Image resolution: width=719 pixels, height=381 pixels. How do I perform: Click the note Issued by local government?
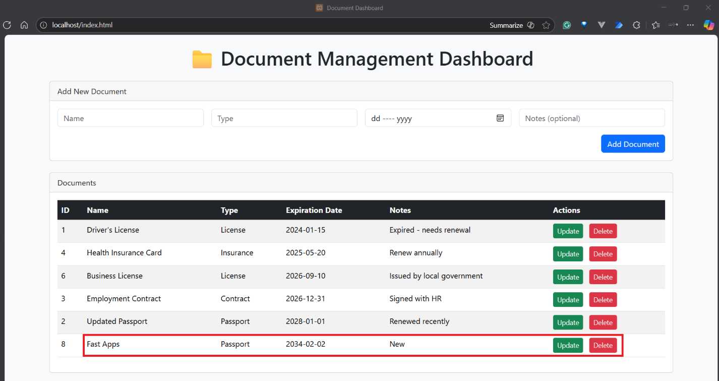point(436,276)
